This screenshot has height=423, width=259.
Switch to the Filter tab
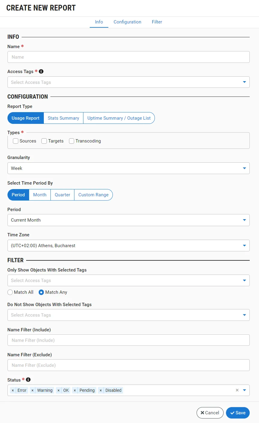pos(157,22)
